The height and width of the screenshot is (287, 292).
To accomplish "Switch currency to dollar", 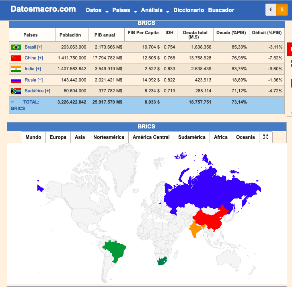I will pyautogui.click(x=282, y=10).
